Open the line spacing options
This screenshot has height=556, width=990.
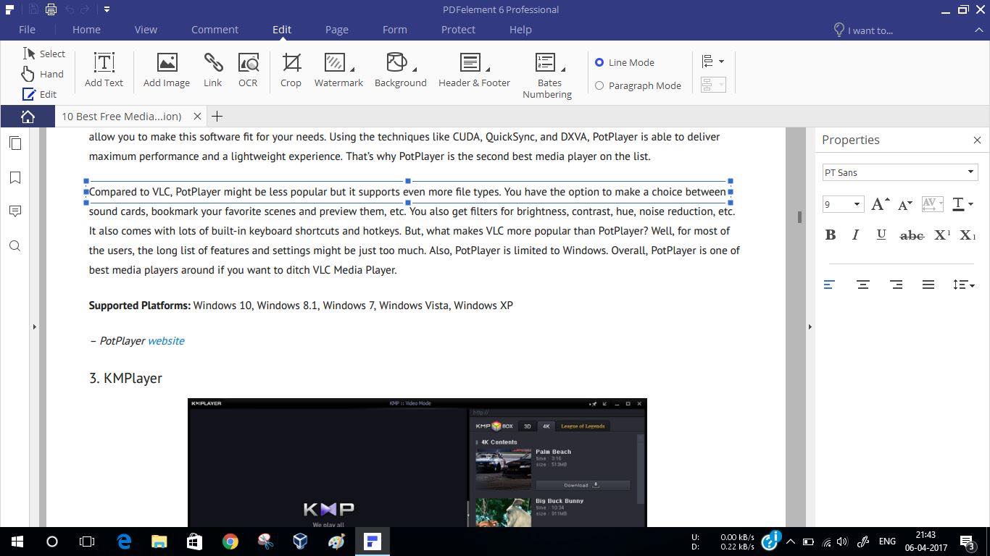pyautogui.click(x=964, y=285)
